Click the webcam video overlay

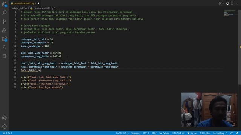[x=209, y=109]
